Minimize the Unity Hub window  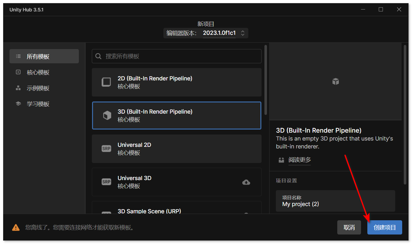tap(363, 9)
